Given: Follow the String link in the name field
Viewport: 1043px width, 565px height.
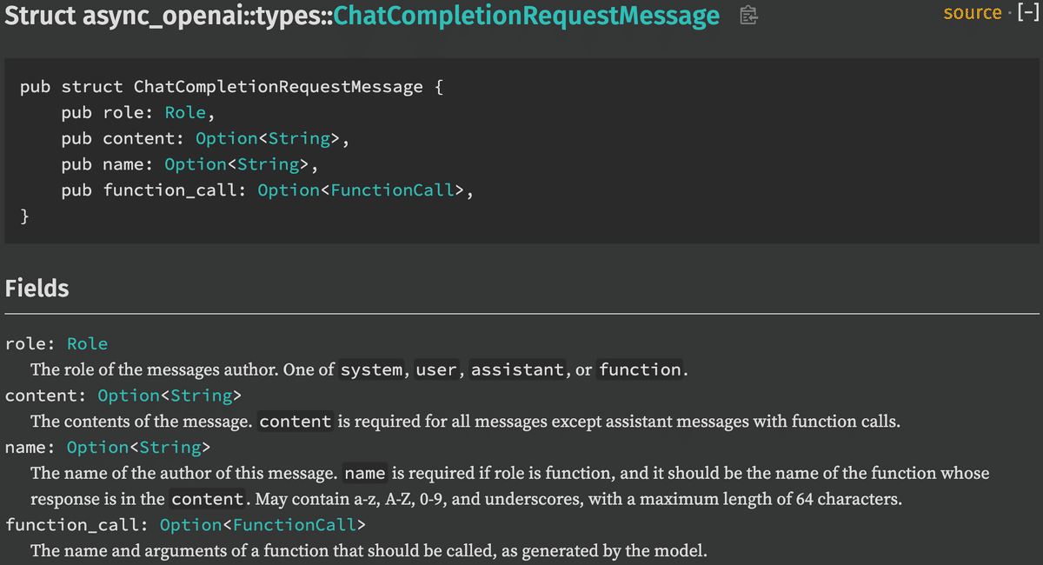Looking at the screenshot, I should click(x=170, y=447).
